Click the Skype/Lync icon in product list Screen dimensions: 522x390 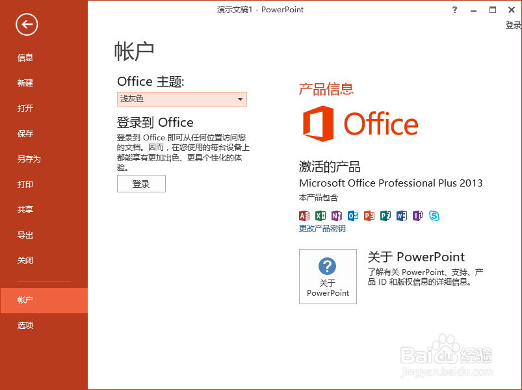434,216
